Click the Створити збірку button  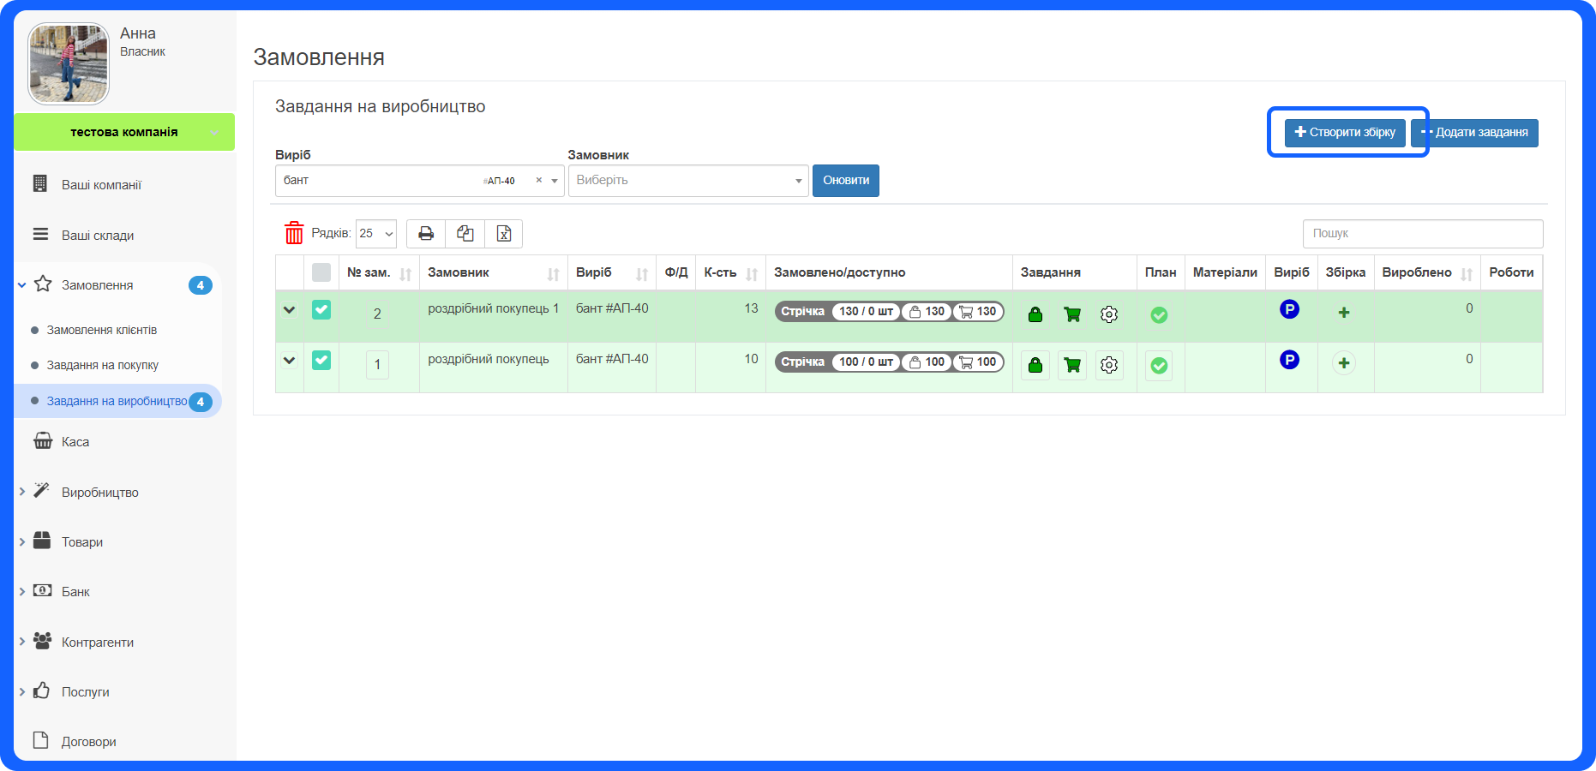coord(1345,133)
